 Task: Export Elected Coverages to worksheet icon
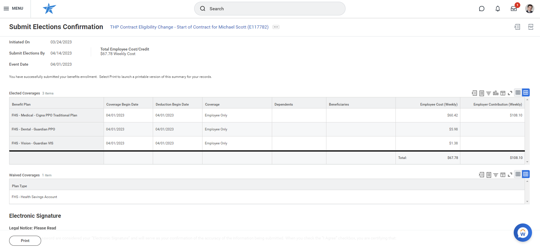pyautogui.click(x=482, y=93)
